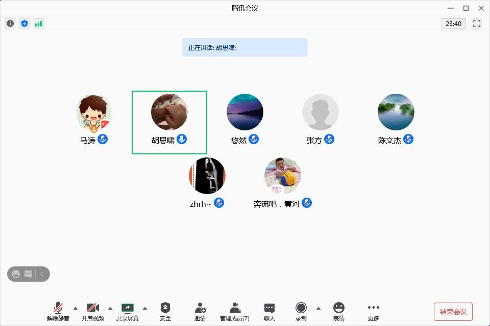The width and height of the screenshot is (490, 326).
Task: Open the 表情 emoji reactions
Action: (339, 312)
